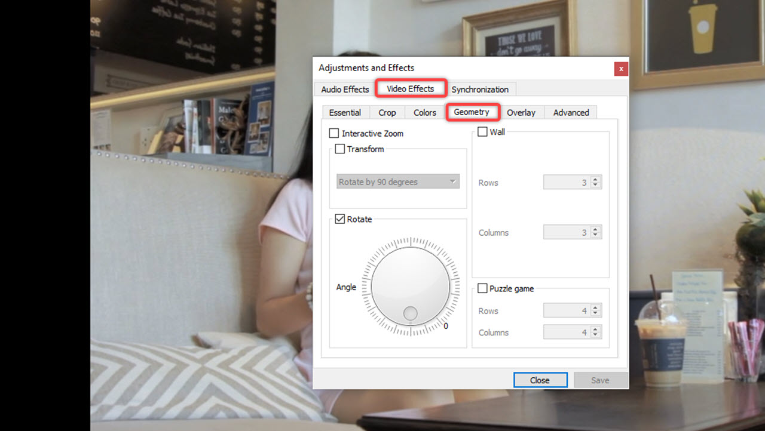Open the Synchronization tab
765x431 pixels.
point(481,89)
